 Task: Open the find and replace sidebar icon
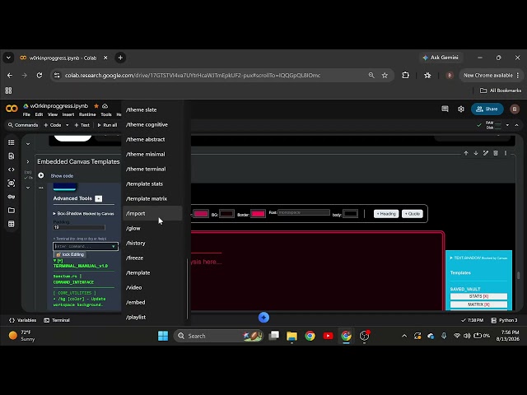(11, 156)
